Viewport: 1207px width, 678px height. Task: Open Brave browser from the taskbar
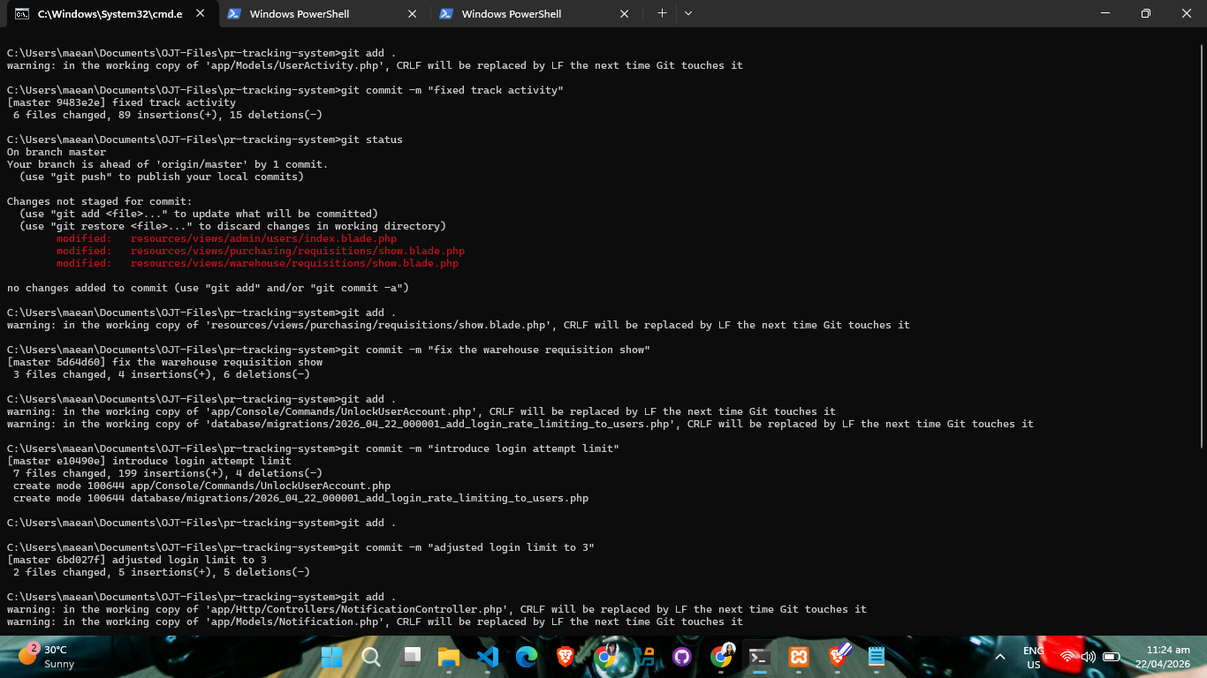566,657
